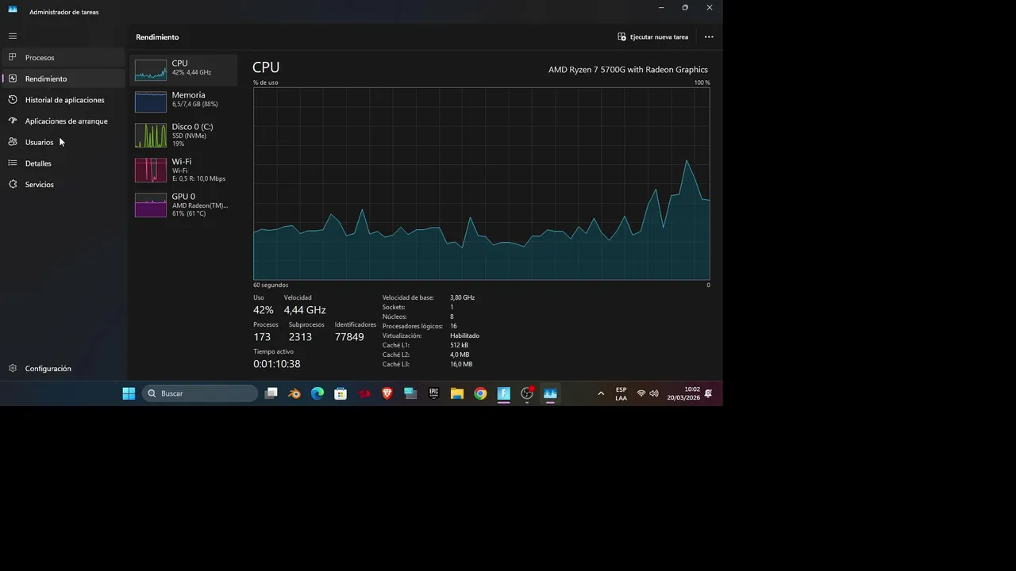Click the Servicios puzzle icon
The height and width of the screenshot is (571, 1016).
[13, 184]
